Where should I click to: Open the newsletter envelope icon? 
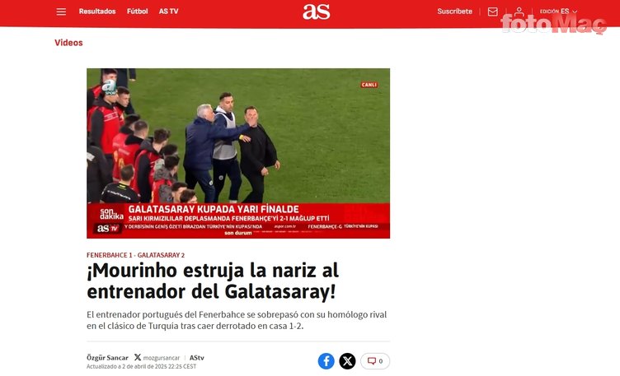point(493,12)
